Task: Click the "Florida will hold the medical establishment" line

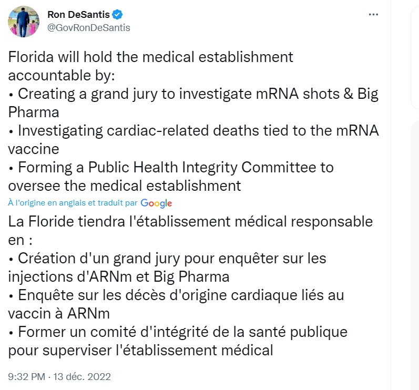Action: [151, 57]
